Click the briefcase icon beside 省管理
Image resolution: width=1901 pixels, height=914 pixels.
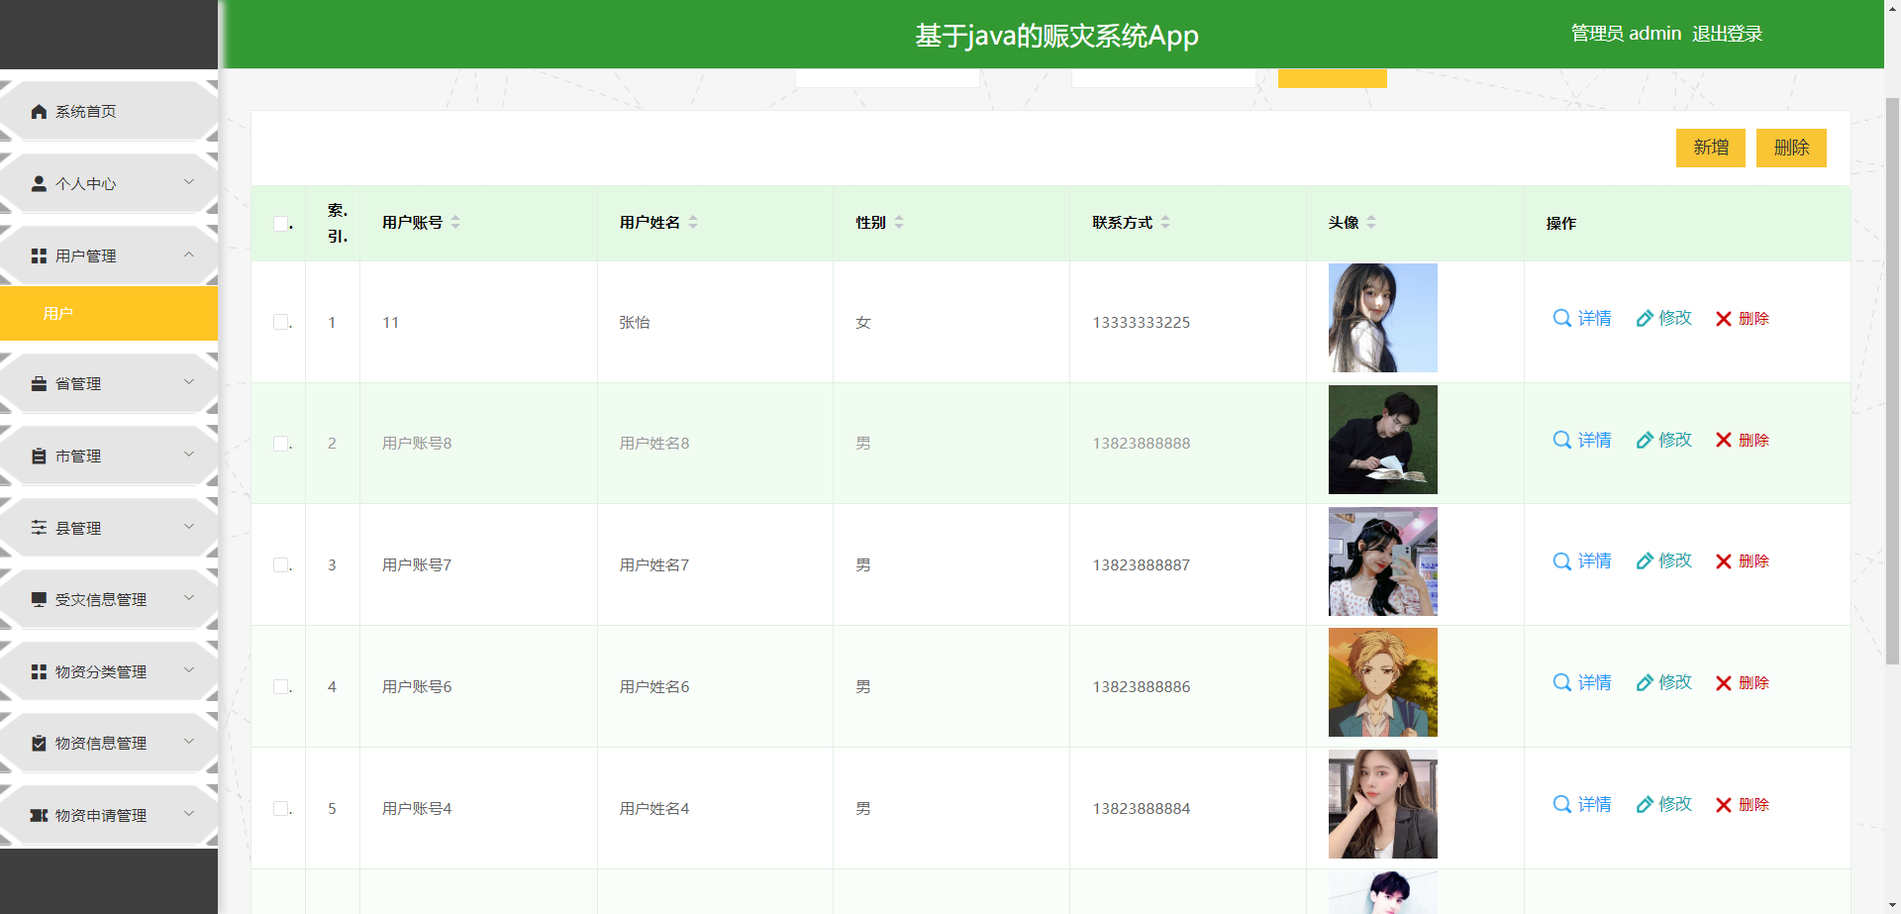pos(39,384)
